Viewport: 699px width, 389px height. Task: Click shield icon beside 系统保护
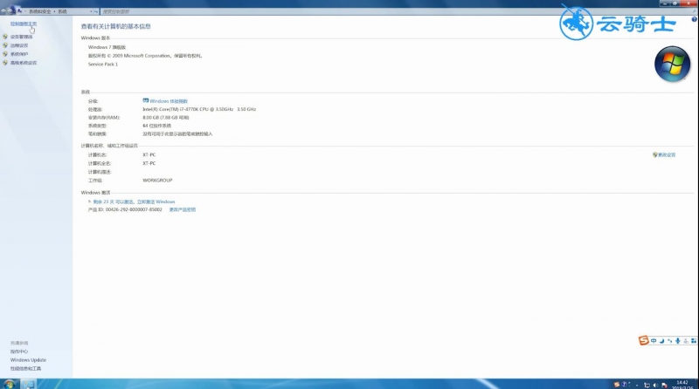(5, 54)
